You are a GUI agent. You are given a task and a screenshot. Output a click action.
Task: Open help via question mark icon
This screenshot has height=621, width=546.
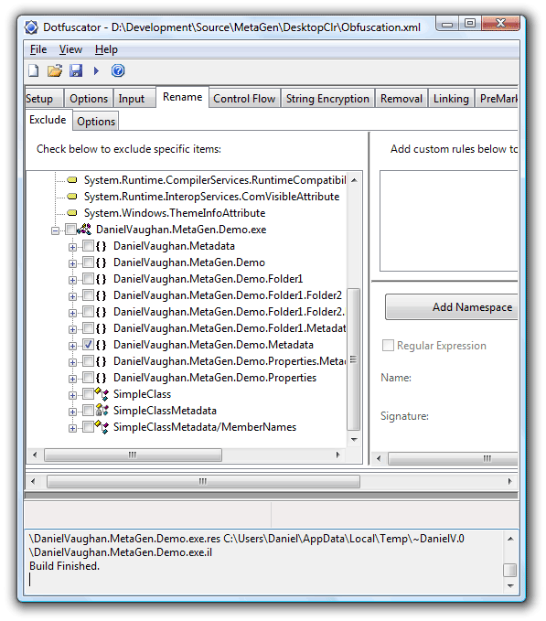pos(118,71)
